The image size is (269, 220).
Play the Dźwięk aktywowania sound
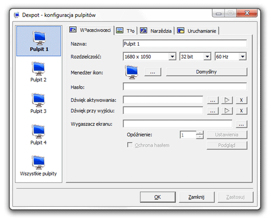point(227,100)
